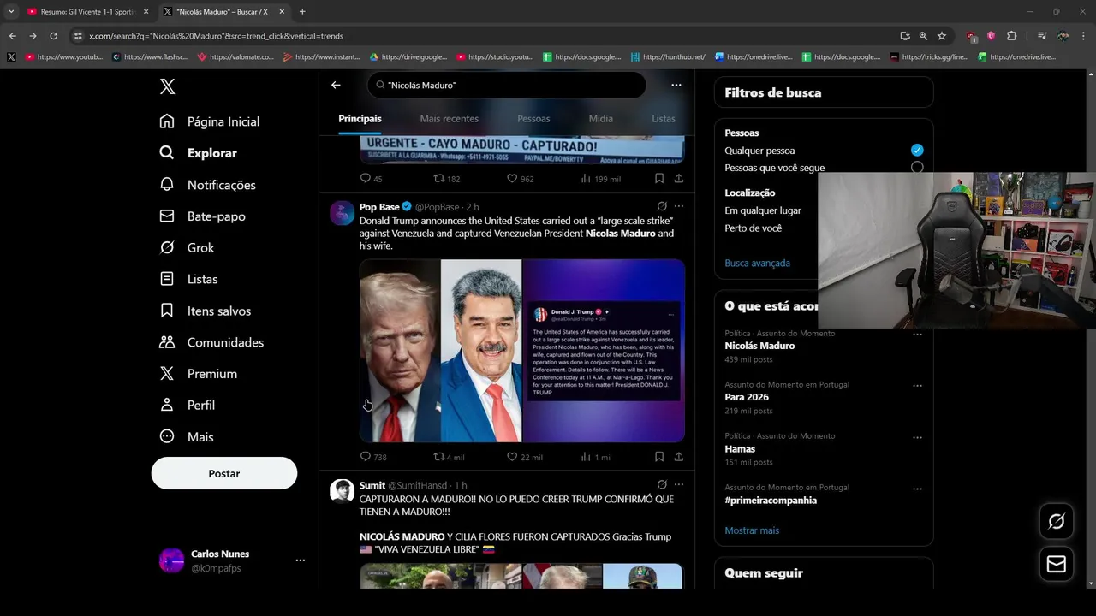Select Qualquer pessoa radio option

point(917,151)
